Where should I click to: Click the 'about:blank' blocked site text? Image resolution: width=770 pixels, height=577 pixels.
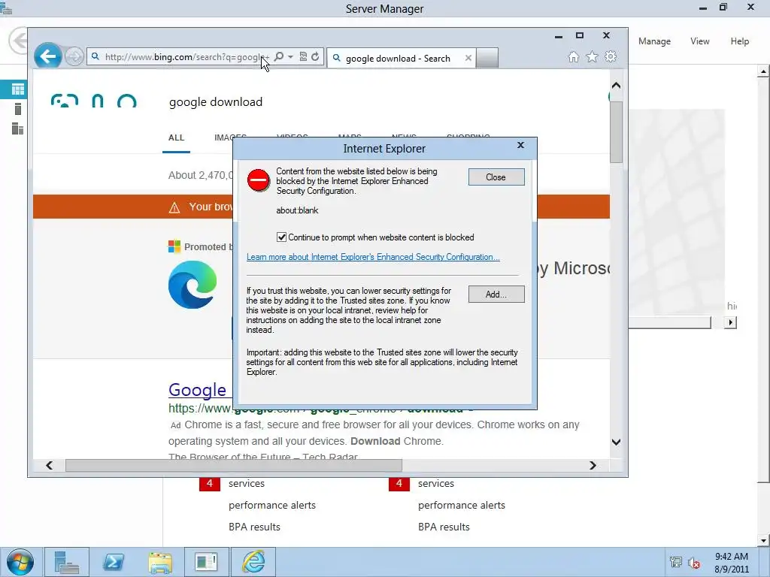297,210
